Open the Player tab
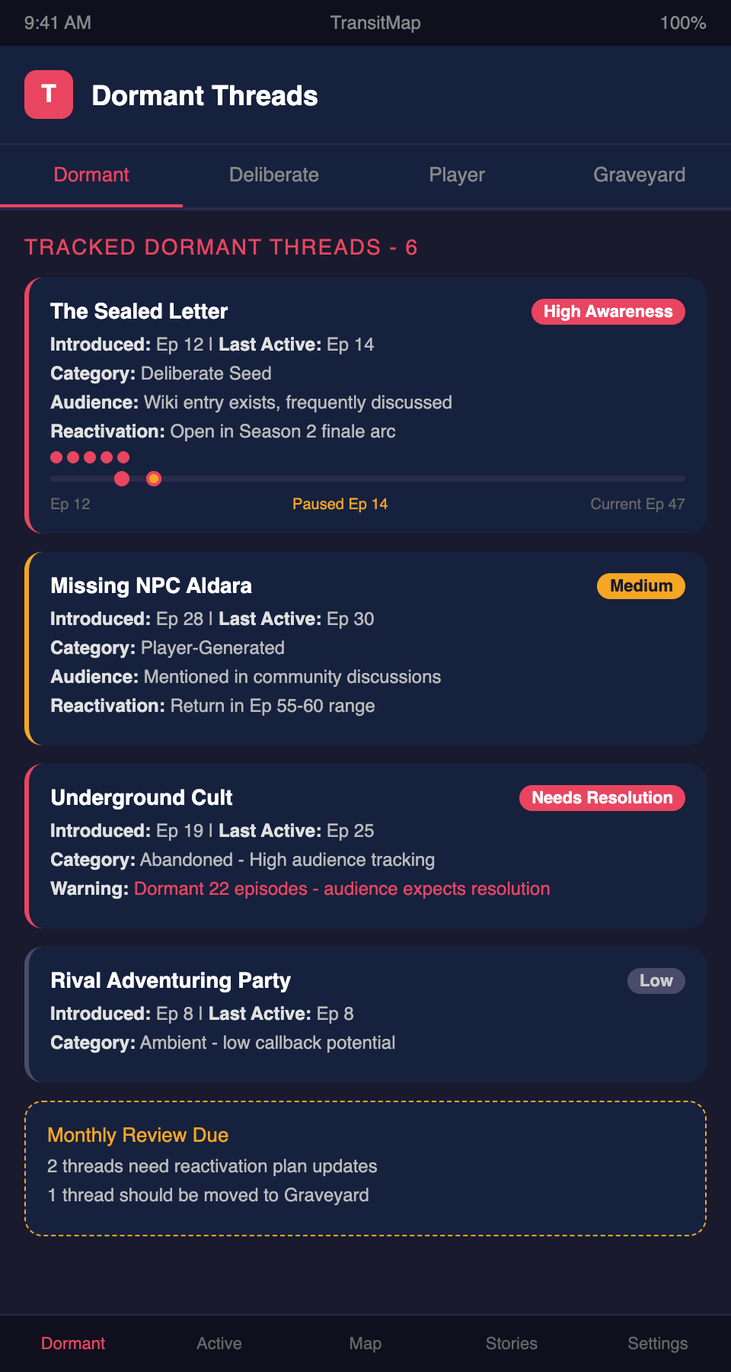Screen dimensions: 731x1372 pyautogui.click(x=457, y=175)
